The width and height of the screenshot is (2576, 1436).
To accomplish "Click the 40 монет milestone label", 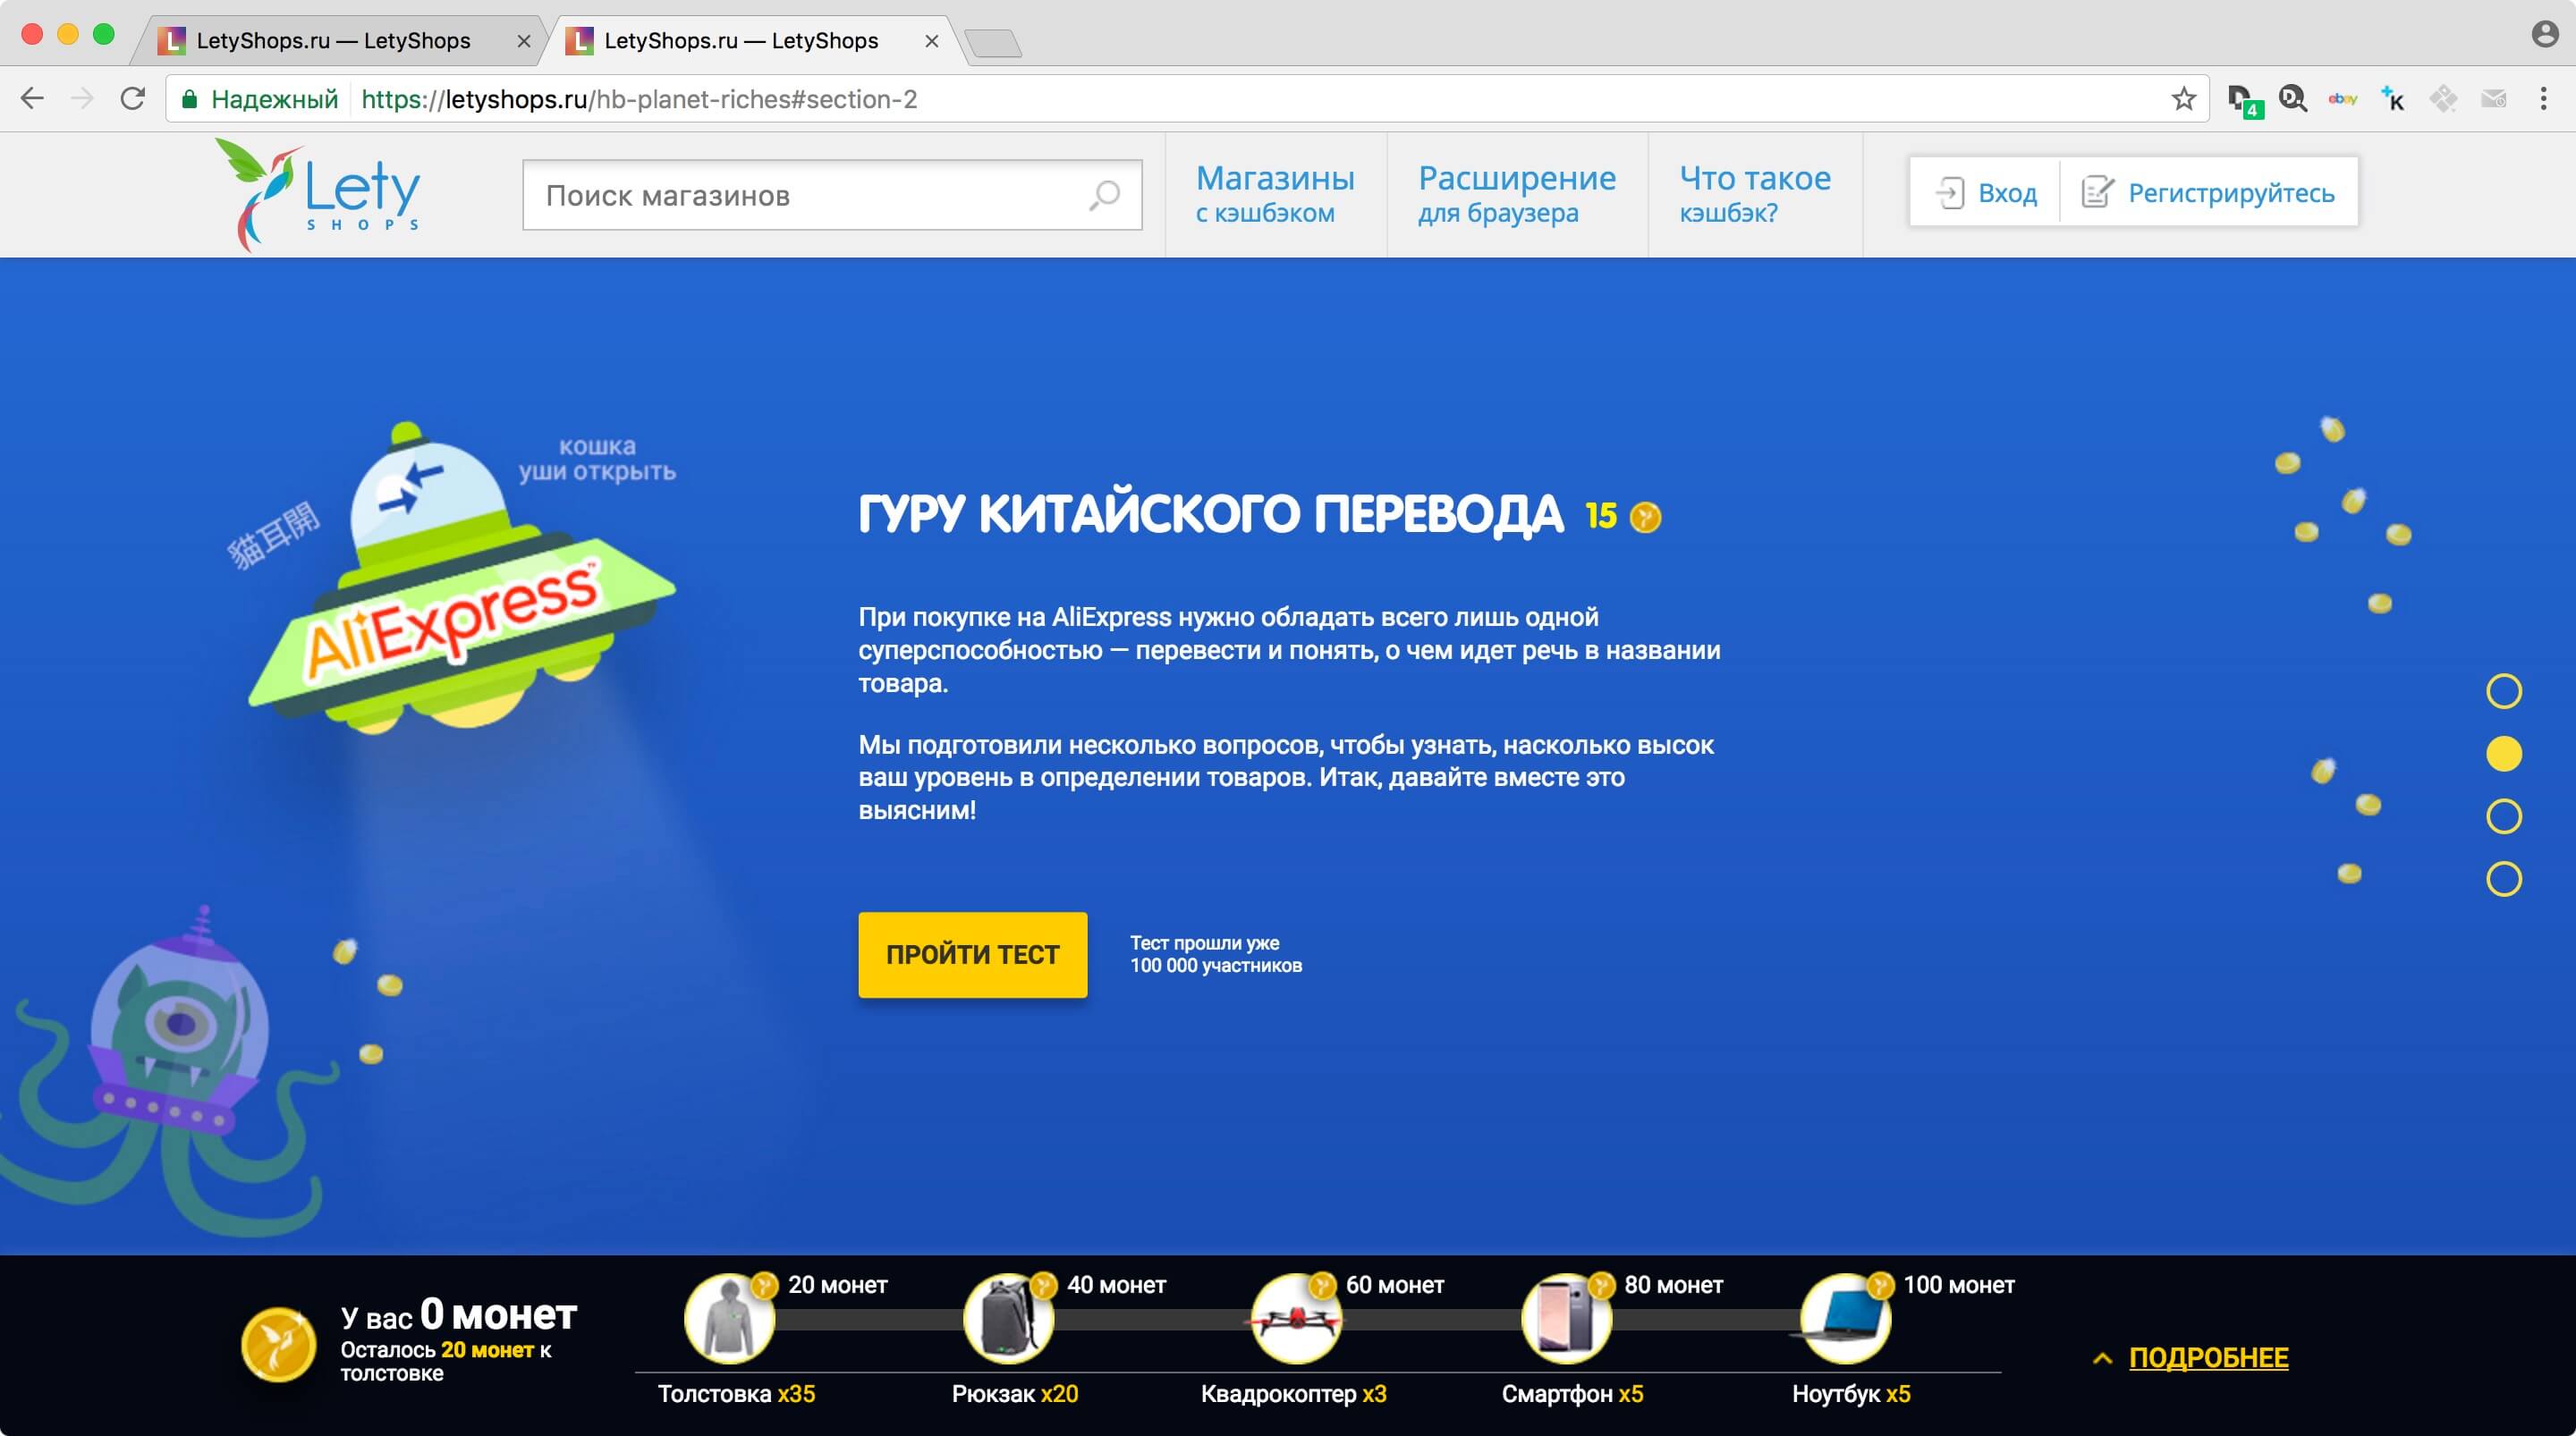I will tap(1116, 1285).
